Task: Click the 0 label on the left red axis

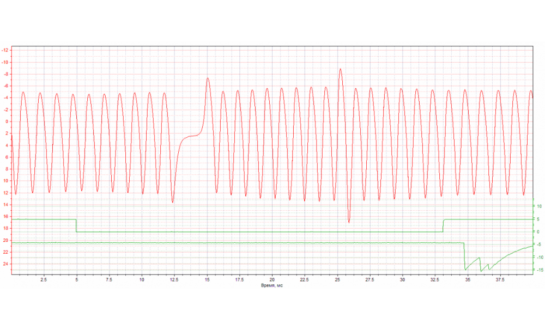Action: pos(7,121)
